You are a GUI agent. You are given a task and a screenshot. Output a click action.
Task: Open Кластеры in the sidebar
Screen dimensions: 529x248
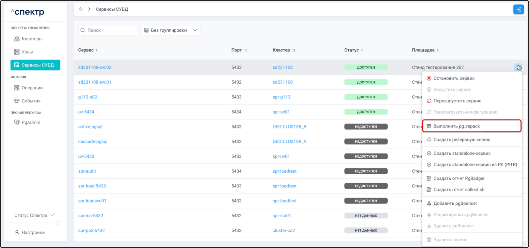(32, 39)
